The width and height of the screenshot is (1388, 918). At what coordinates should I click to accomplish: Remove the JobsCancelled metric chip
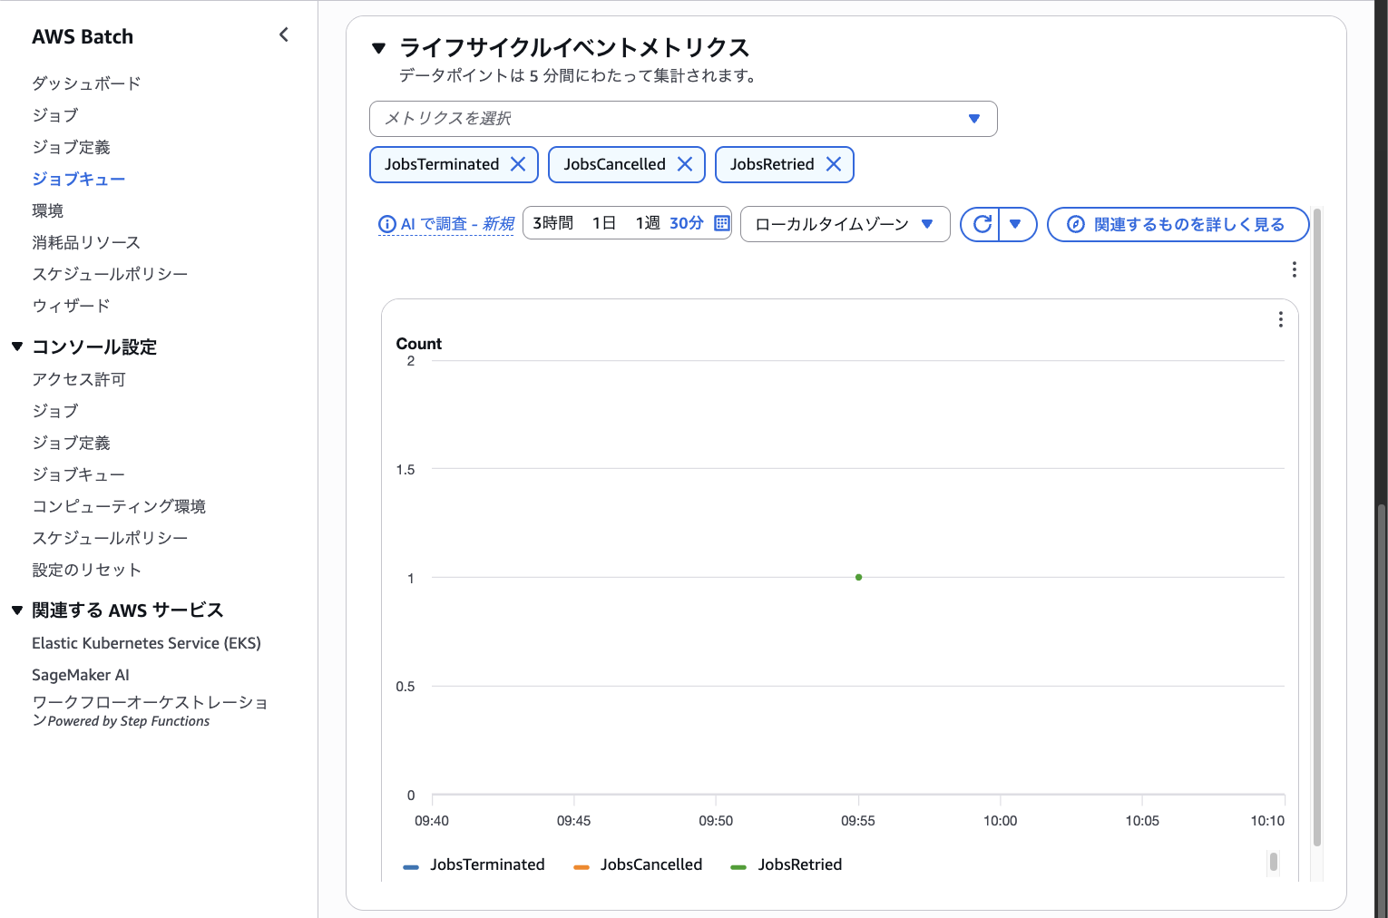pyautogui.click(x=685, y=164)
